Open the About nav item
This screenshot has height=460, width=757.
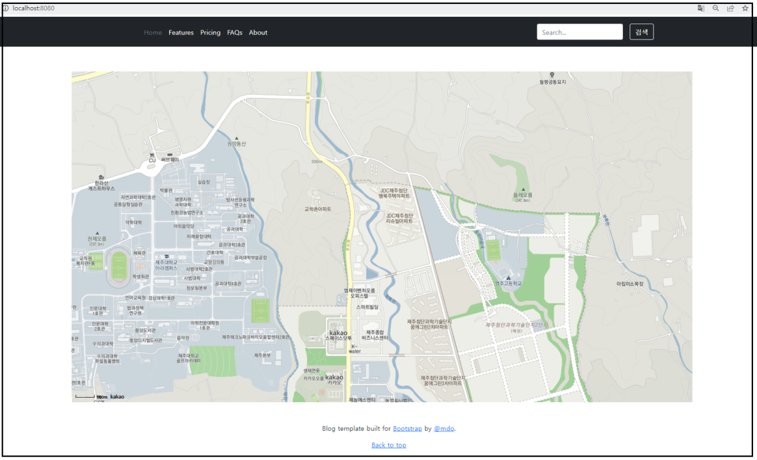pyautogui.click(x=258, y=32)
